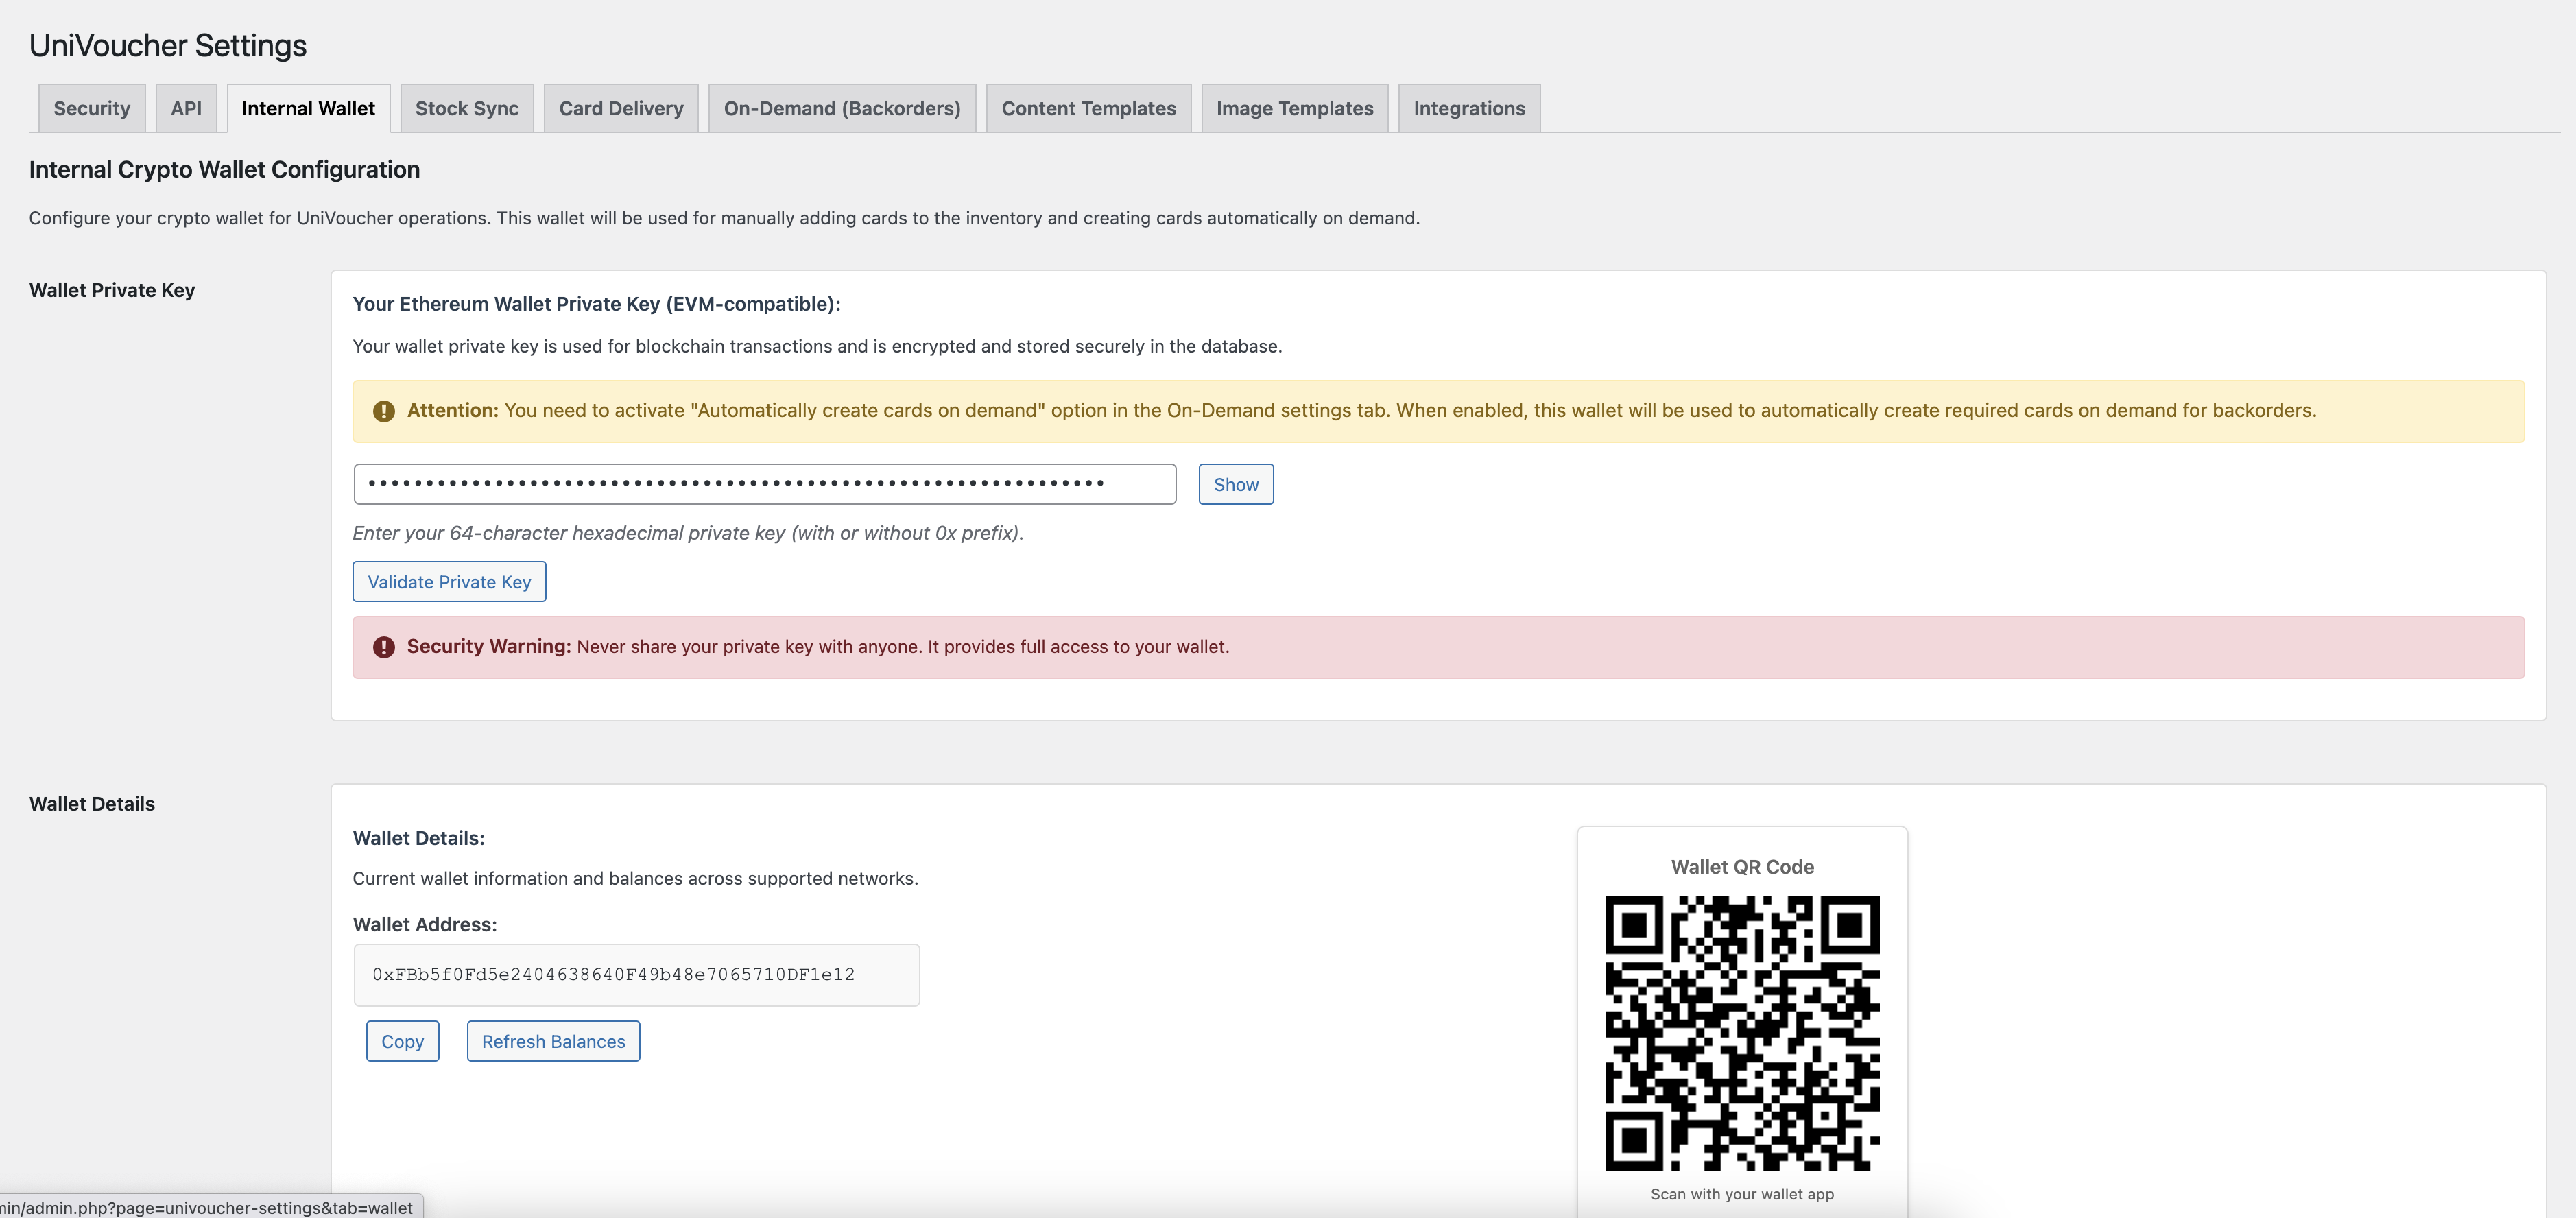Switch to the API tab

tap(186, 108)
